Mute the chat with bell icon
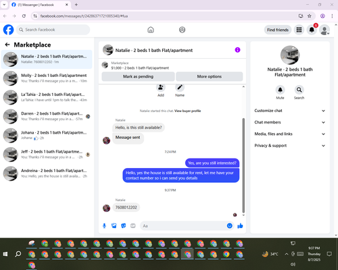The height and width of the screenshot is (270, 338). (x=280, y=90)
